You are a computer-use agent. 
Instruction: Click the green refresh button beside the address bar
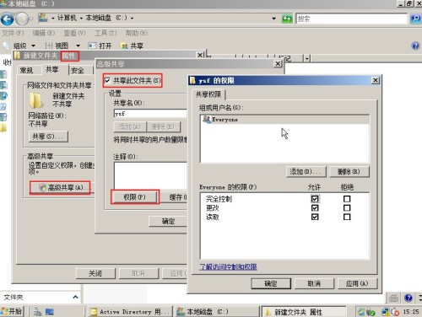(287, 19)
